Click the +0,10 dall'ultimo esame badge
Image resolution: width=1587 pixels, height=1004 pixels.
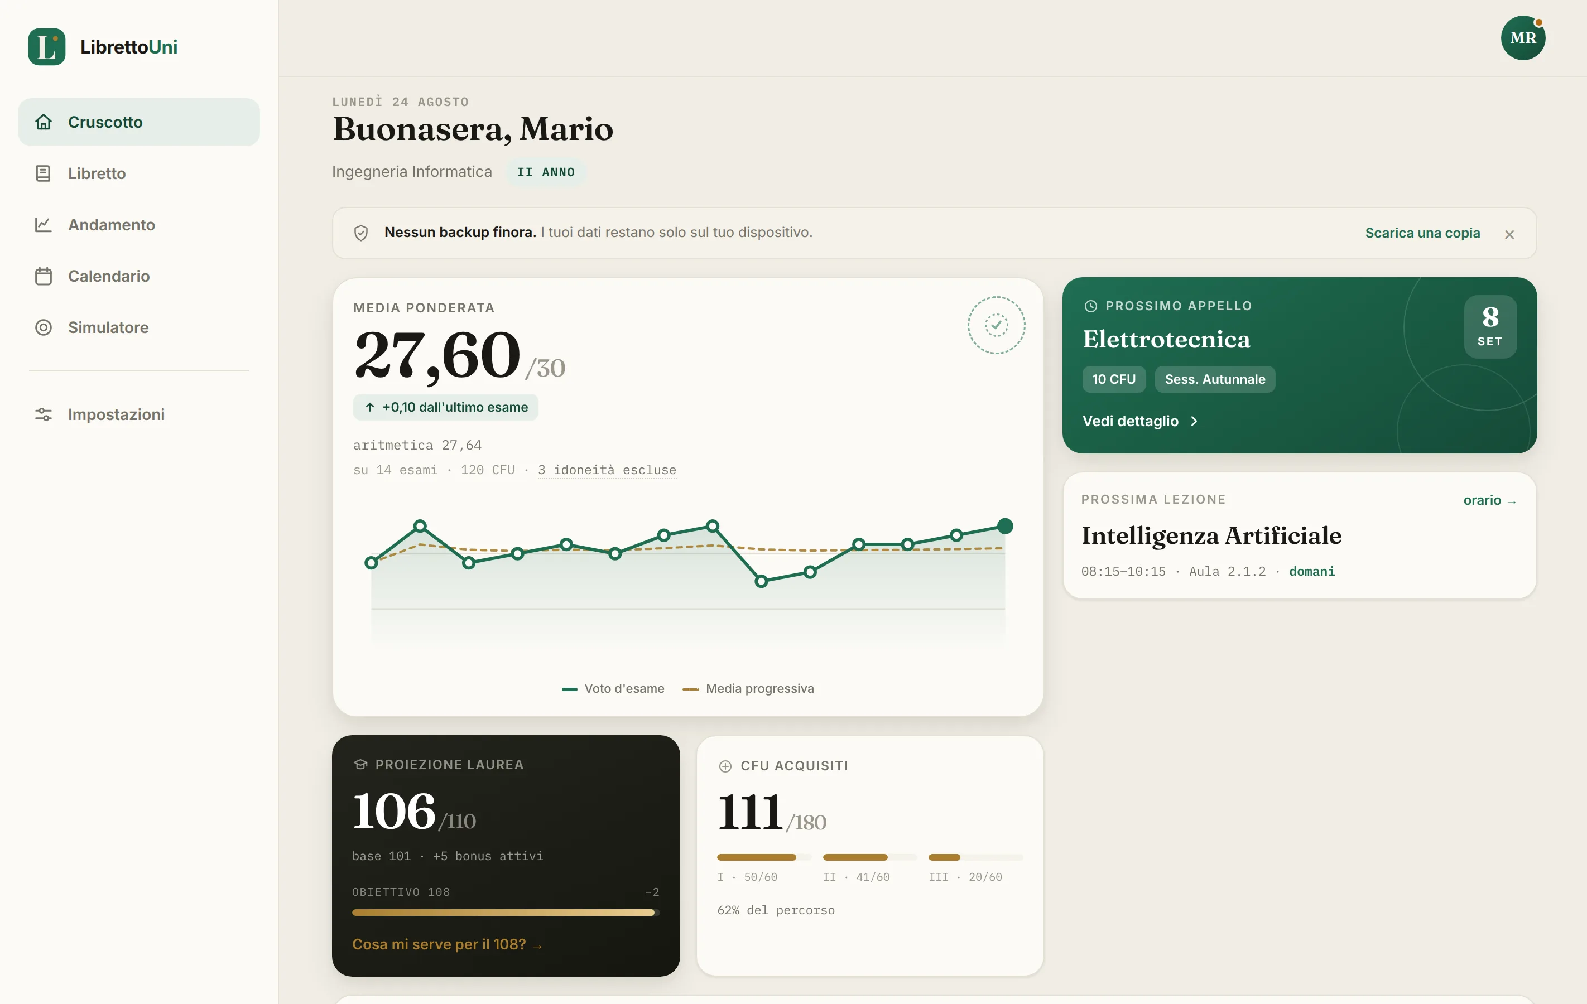point(445,407)
